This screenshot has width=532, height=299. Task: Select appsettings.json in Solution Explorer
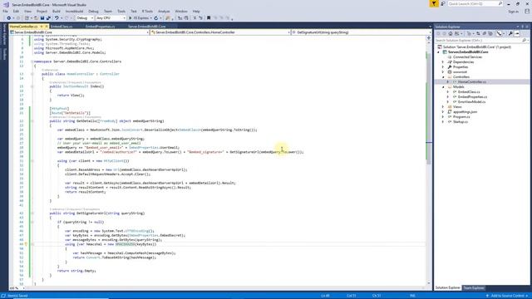click(465, 112)
